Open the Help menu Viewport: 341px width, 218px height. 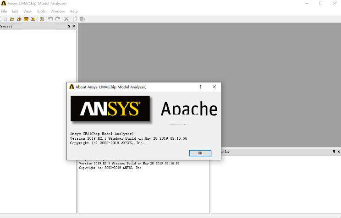pos(73,11)
